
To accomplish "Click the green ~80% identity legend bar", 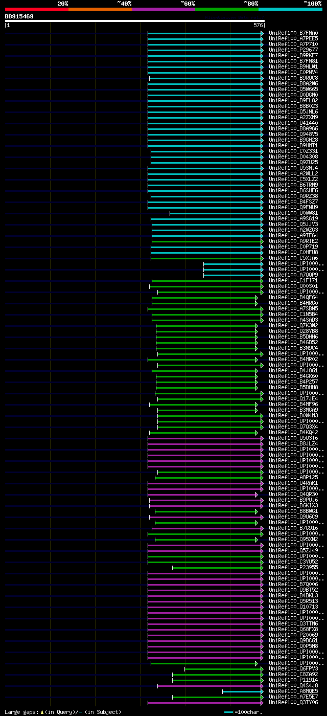I will (226, 9).
